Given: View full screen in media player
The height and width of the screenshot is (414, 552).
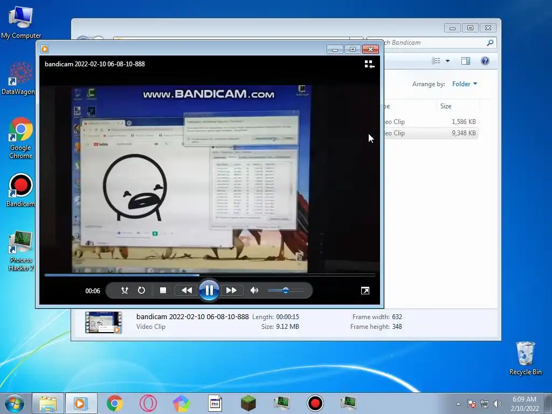Looking at the screenshot, I should coord(365,291).
